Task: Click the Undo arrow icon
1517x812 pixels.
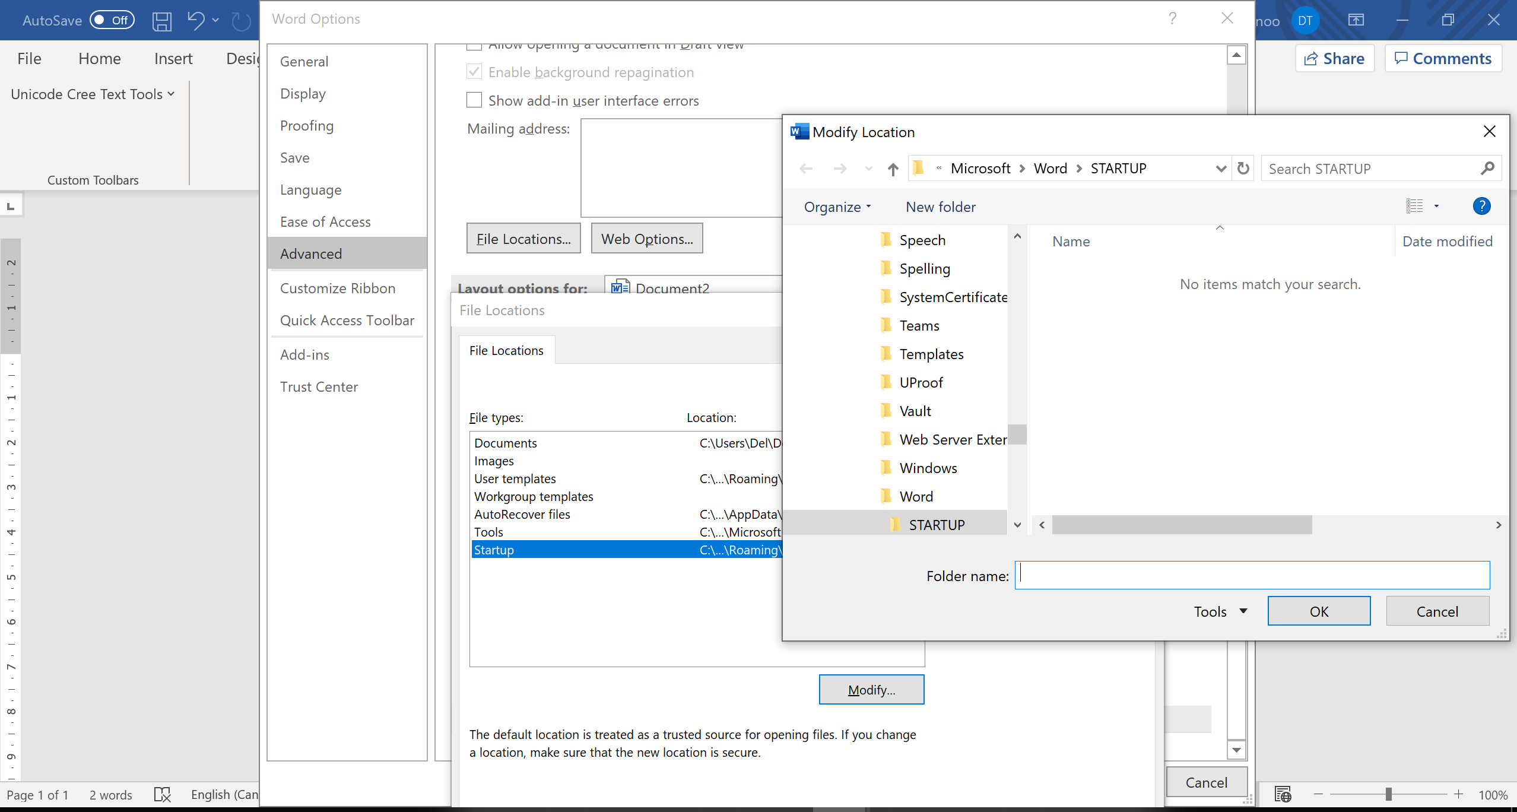Action: click(196, 20)
